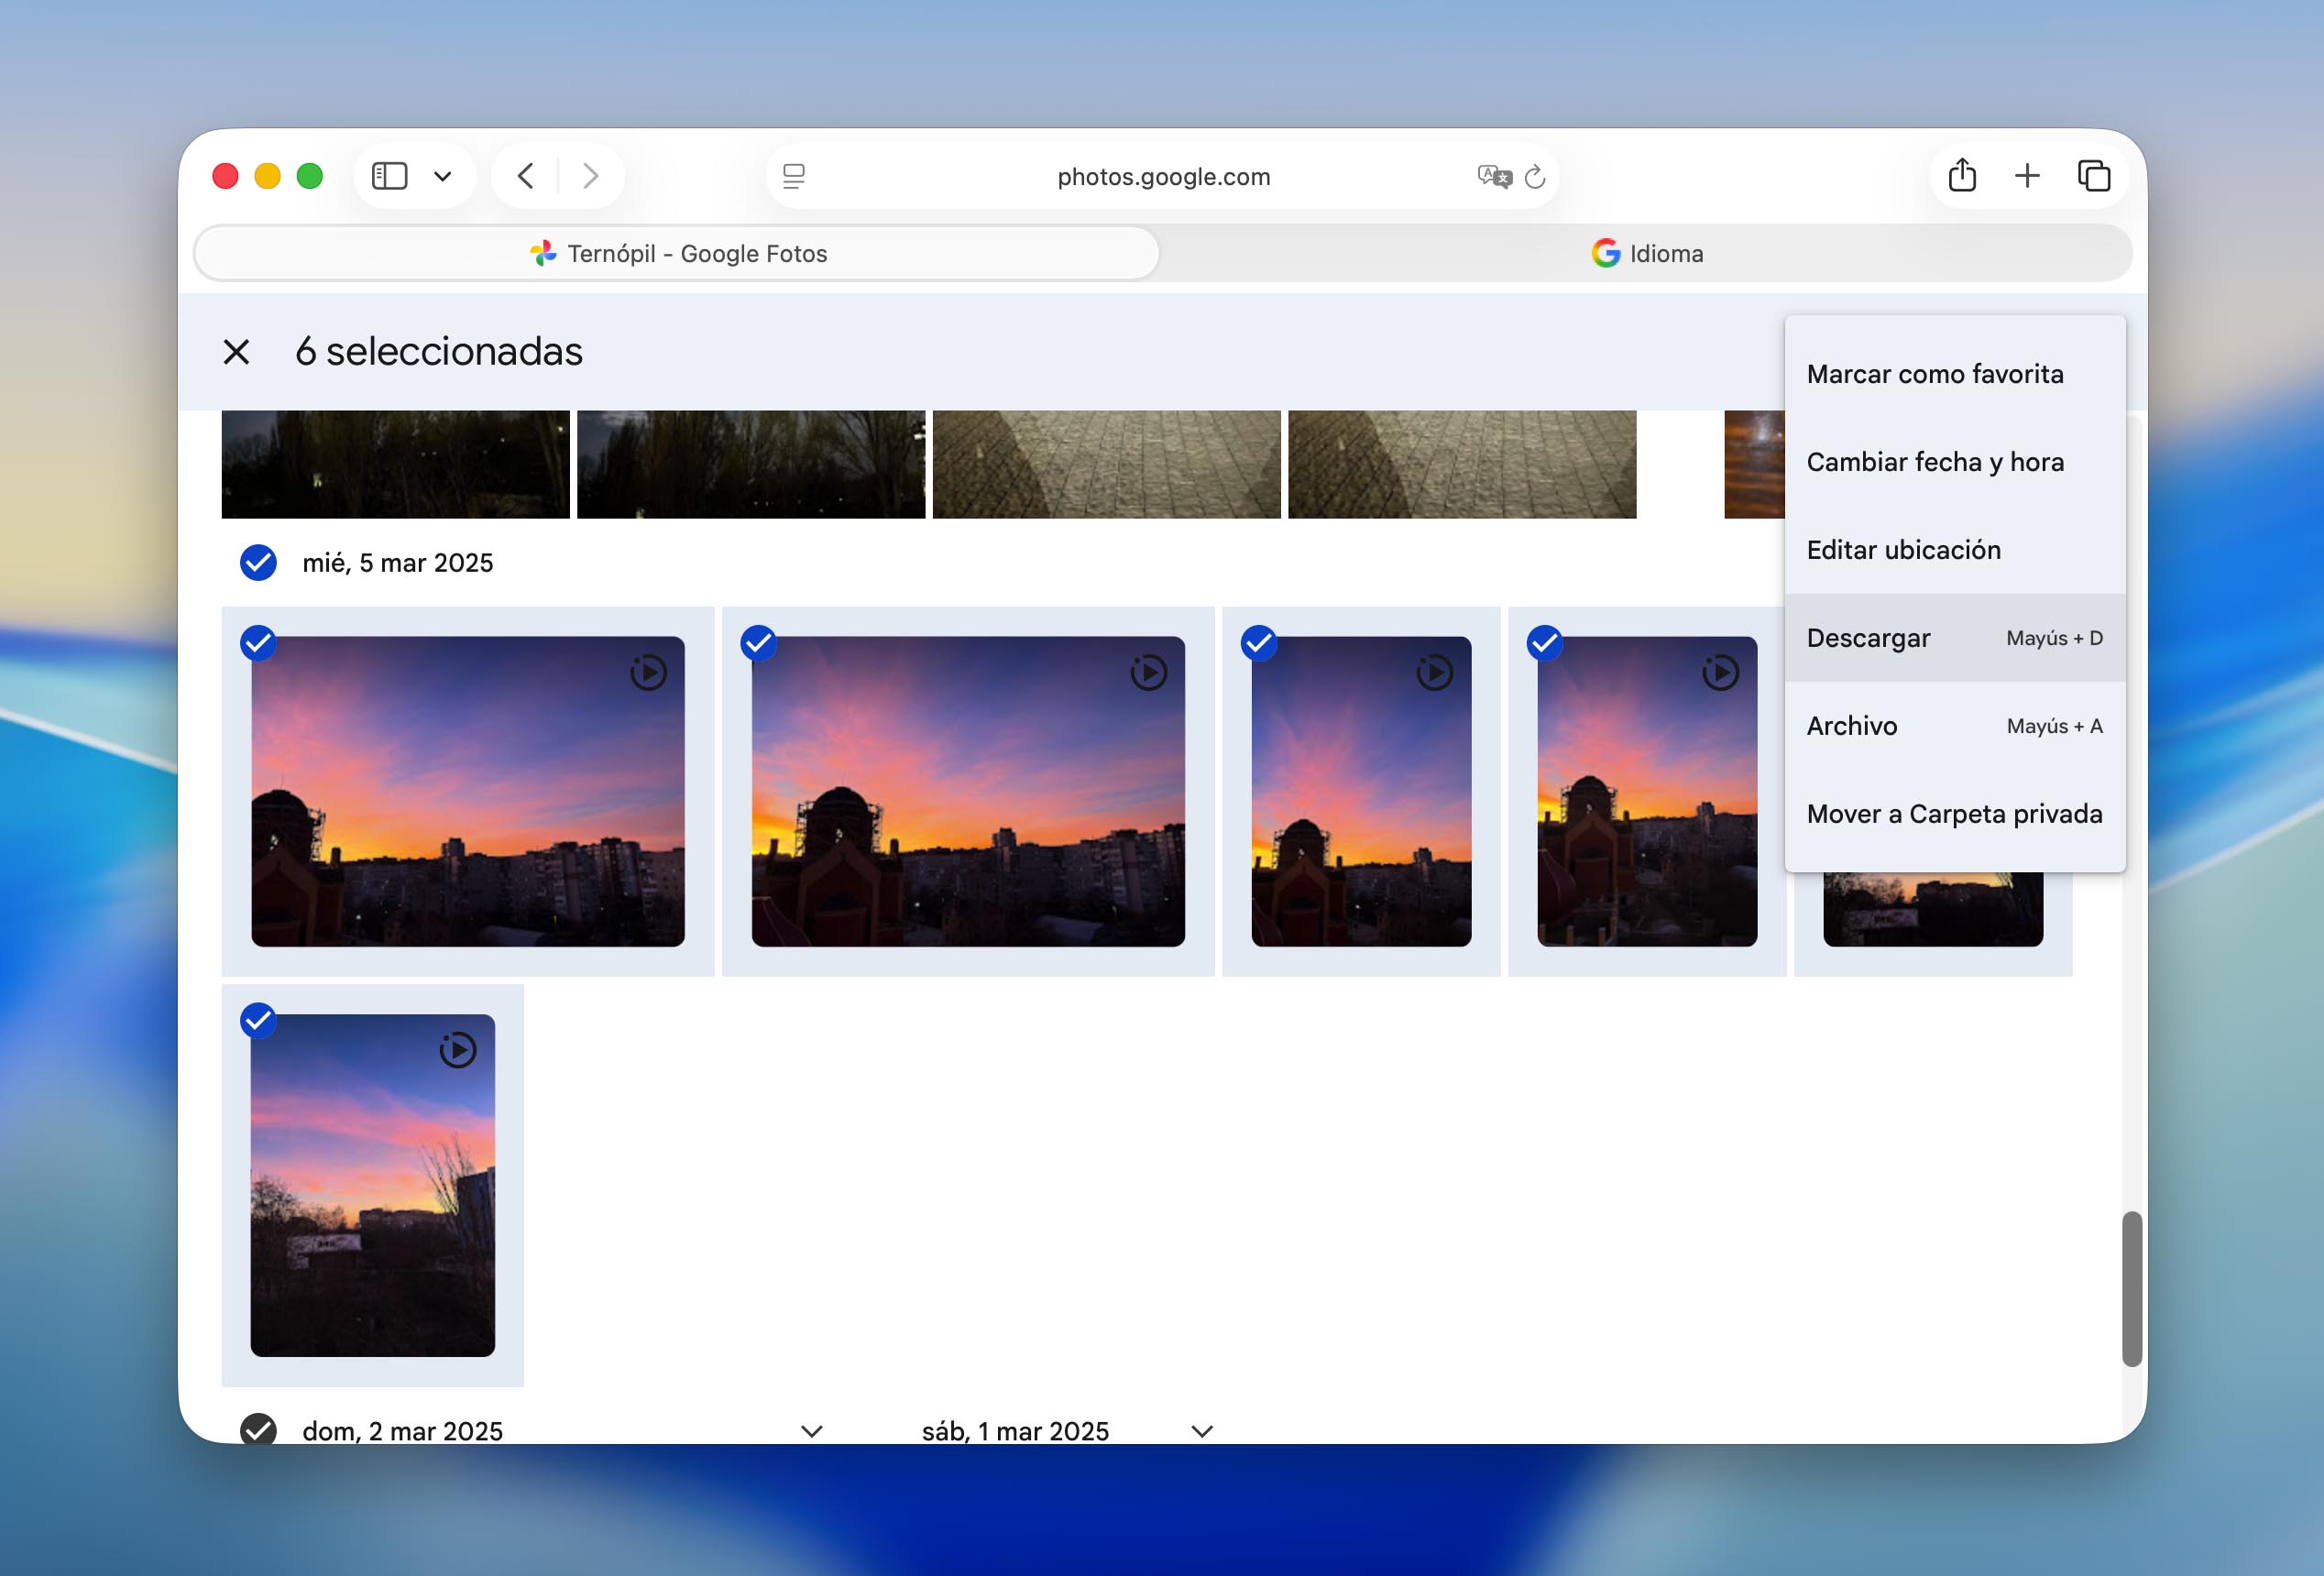Open second dark trees thumbnail at top

click(751, 464)
